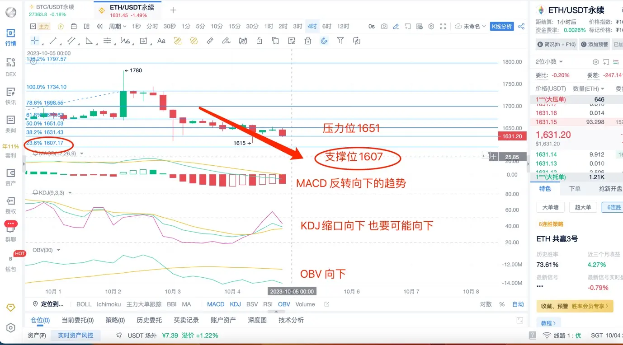Select the Aa text annotation tool

[161, 41]
